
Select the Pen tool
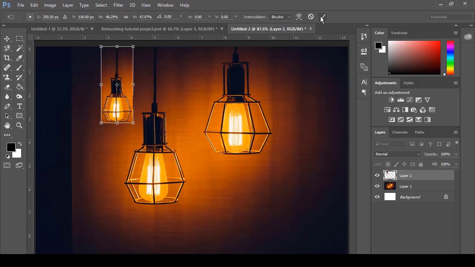pyautogui.click(x=7, y=106)
